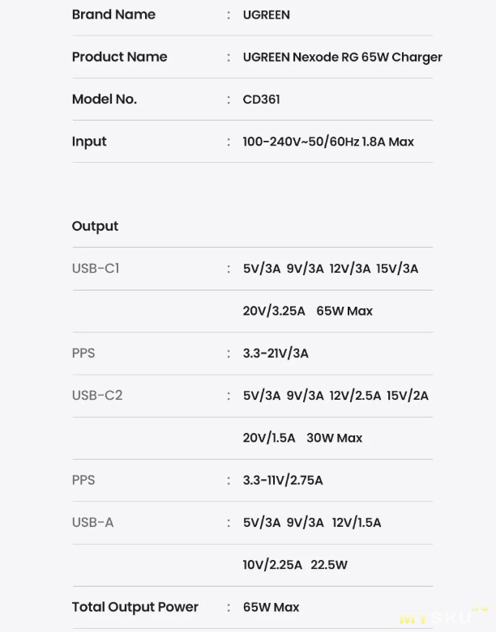Viewport: 496px width, 632px height.
Task: Click the USB-C1 row label
Action: pos(96,268)
